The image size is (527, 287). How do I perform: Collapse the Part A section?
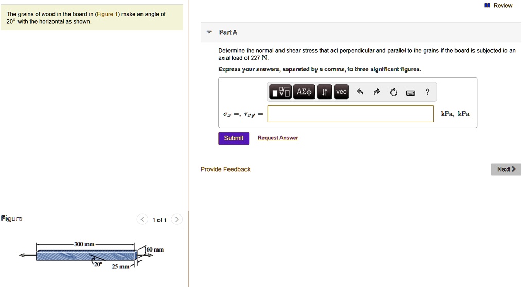[208, 32]
